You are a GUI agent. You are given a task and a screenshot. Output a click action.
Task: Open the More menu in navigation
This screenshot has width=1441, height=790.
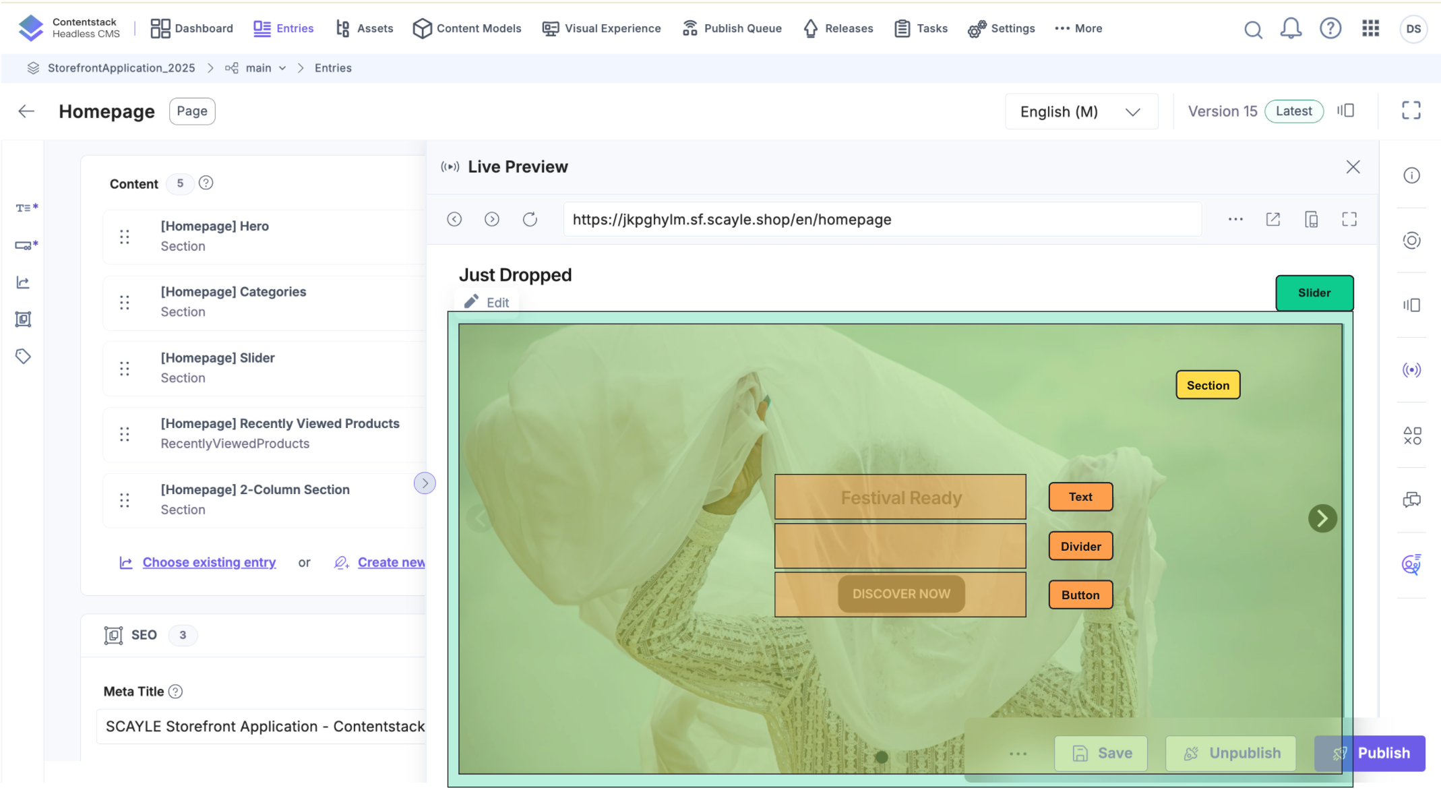click(x=1078, y=28)
